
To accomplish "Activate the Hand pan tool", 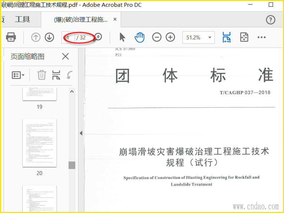I will click(x=140, y=37).
